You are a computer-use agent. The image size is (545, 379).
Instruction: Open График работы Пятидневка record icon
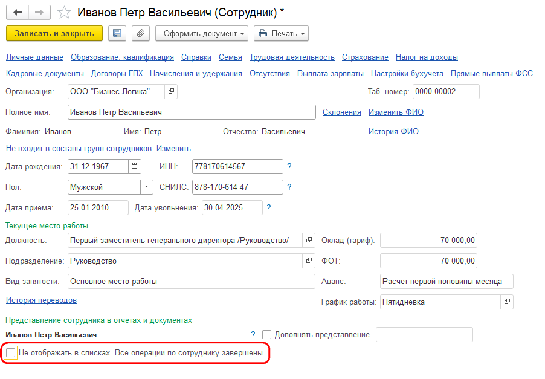(x=507, y=302)
